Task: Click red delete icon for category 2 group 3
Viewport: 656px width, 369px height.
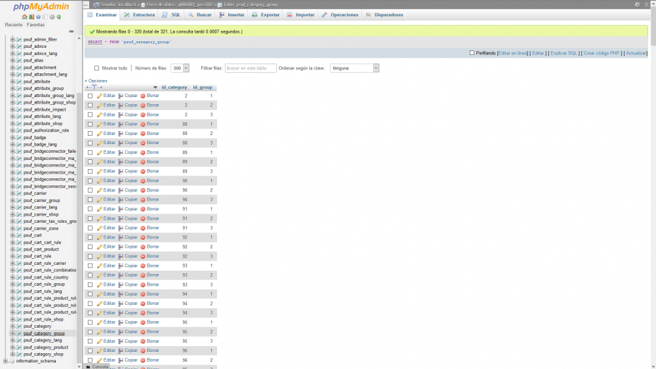Action: click(x=142, y=115)
